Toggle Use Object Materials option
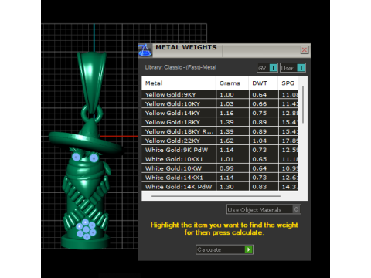The height and width of the screenshot is (278, 371). click(x=264, y=209)
